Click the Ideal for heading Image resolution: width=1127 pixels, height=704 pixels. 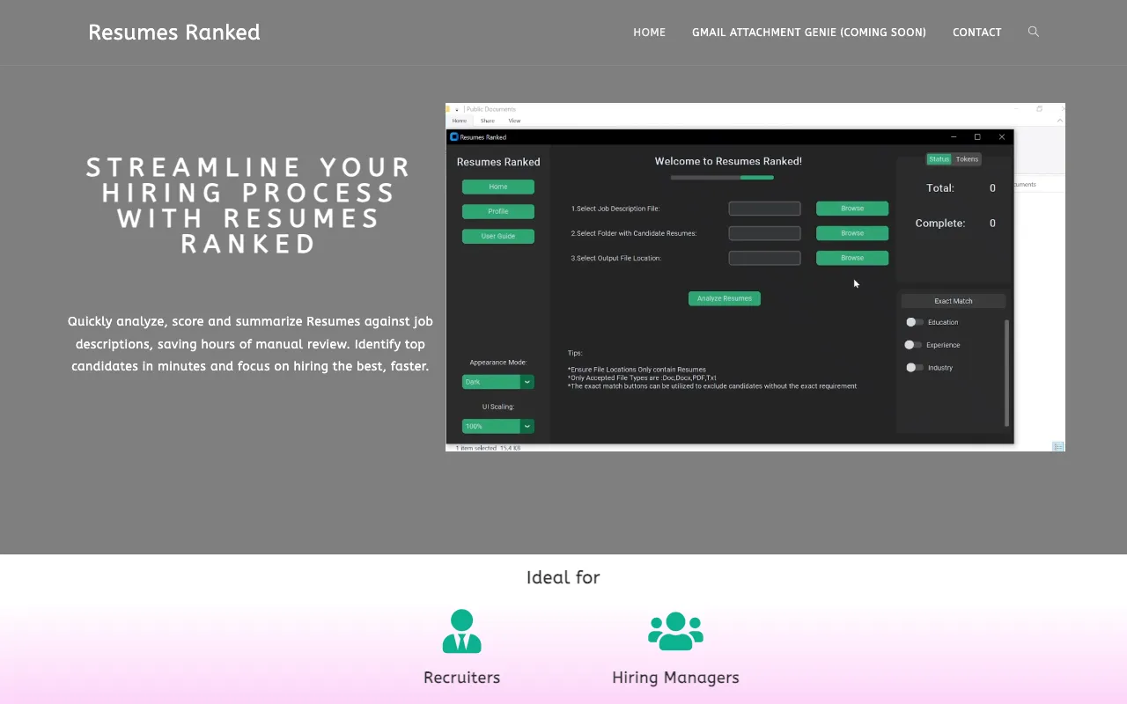click(x=563, y=577)
